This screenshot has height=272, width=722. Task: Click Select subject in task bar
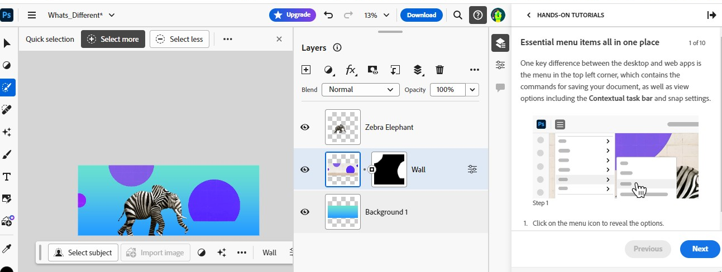tap(83, 252)
